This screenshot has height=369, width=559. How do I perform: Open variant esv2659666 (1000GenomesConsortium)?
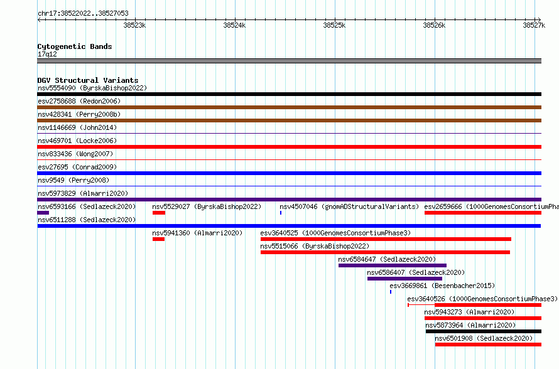click(x=491, y=206)
